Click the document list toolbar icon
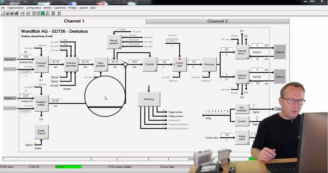Viewport: 328px width, 173px height. click(53, 13)
